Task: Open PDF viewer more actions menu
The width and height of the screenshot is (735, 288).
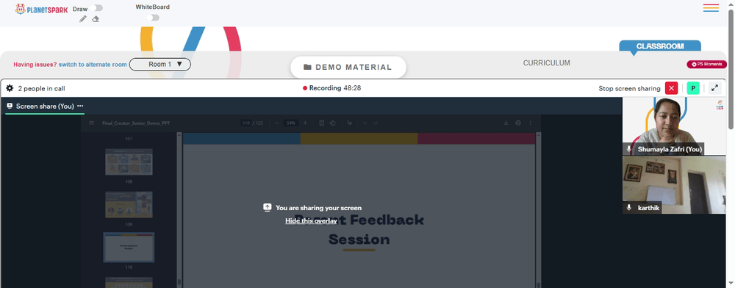Action: 530,123
